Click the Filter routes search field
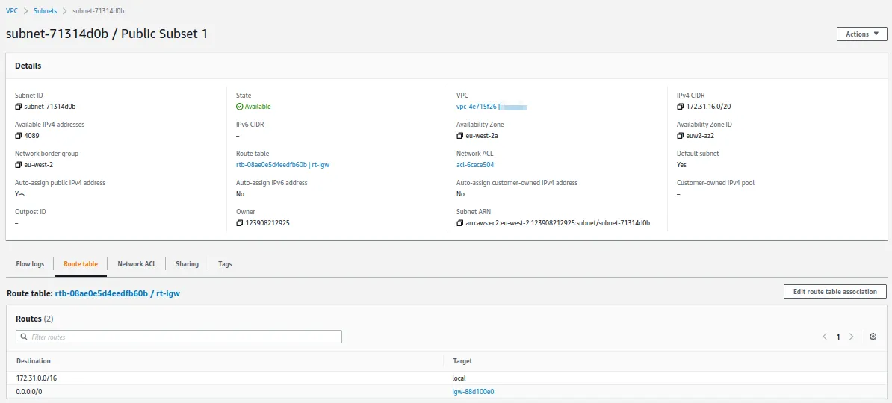Screen dimensions: 892x403 click(x=179, y=337)
